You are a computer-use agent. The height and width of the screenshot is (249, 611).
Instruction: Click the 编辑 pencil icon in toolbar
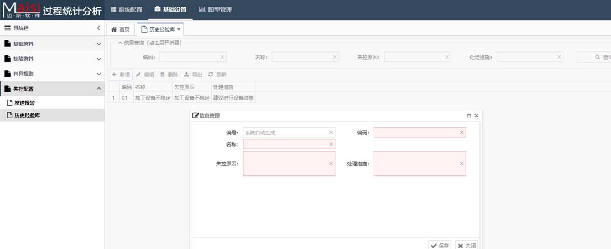[139, 75]
